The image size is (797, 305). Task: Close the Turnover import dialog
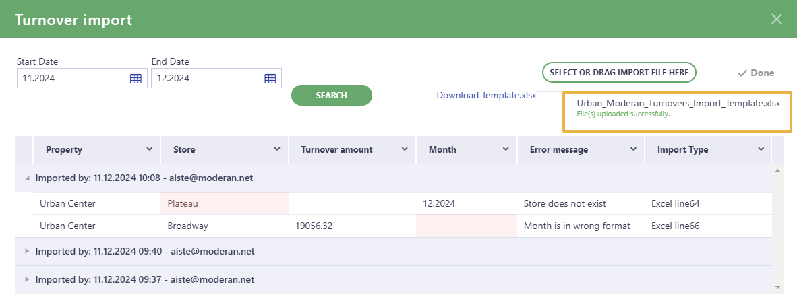click(777, 19)
